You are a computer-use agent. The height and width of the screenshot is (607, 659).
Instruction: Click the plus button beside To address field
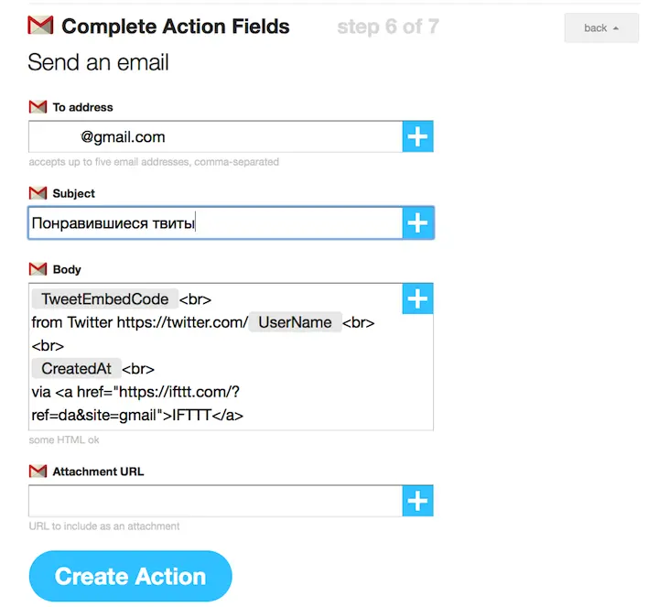coord(417,136)
